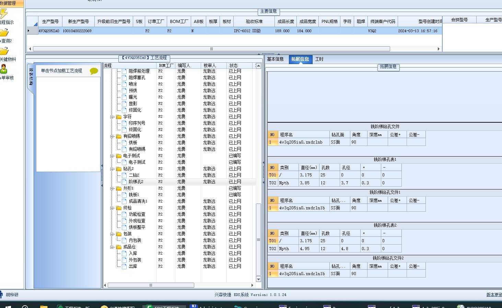Click the document icon of 喷涂

tap(125, 84)
